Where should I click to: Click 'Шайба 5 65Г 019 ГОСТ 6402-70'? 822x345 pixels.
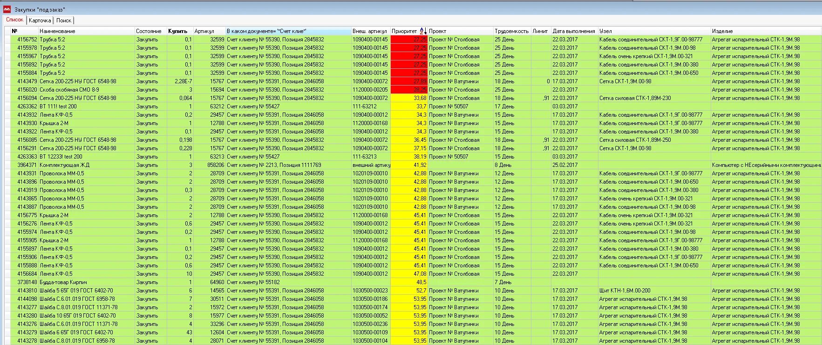pyautogui.click(x=76, y=291)
